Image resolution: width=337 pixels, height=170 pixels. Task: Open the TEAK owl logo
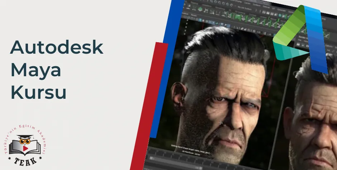point(25,145)
